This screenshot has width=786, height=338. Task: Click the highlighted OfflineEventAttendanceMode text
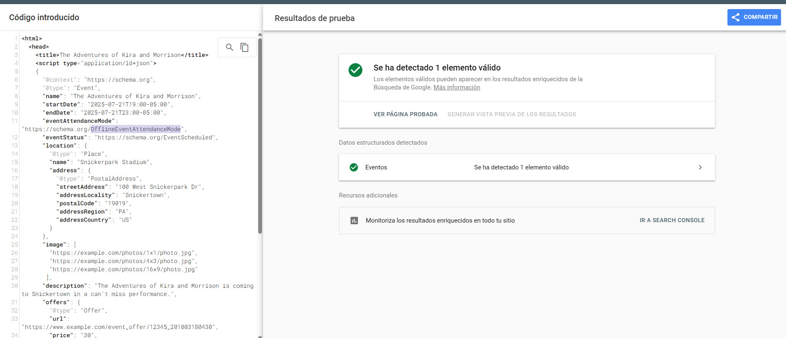coord(136,129)
